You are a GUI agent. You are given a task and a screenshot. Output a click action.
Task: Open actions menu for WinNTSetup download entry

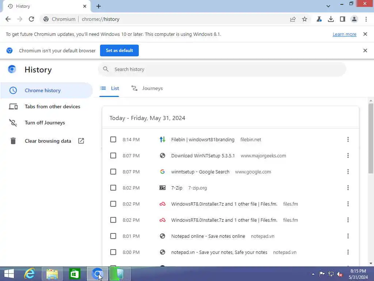pos(348,156)
